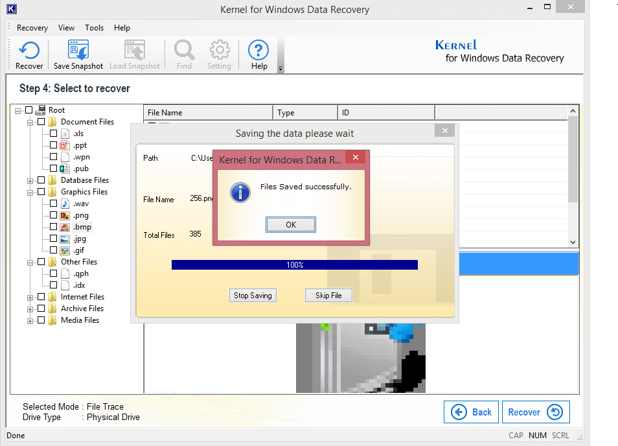Click the Back button

pos(471,412)
